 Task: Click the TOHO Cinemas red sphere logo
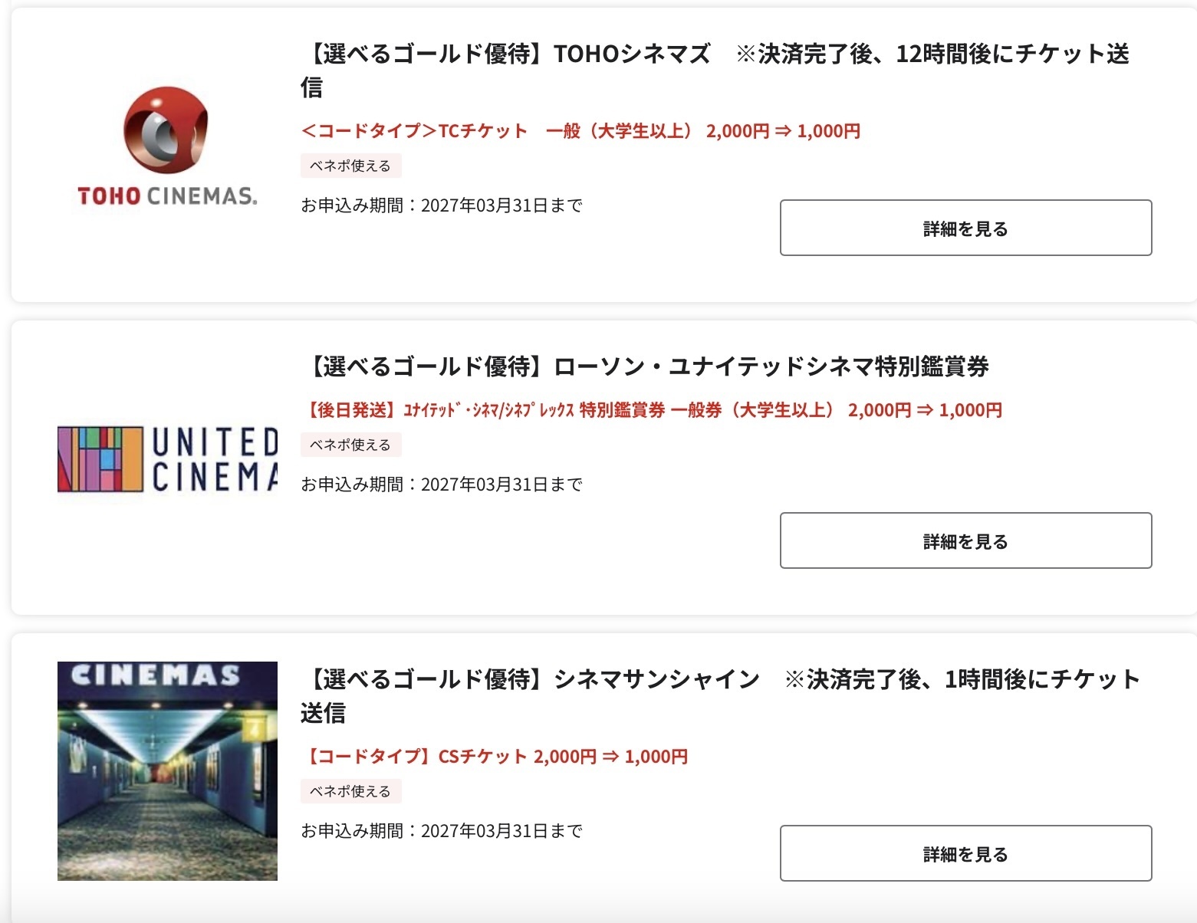[x=166, y=130]
